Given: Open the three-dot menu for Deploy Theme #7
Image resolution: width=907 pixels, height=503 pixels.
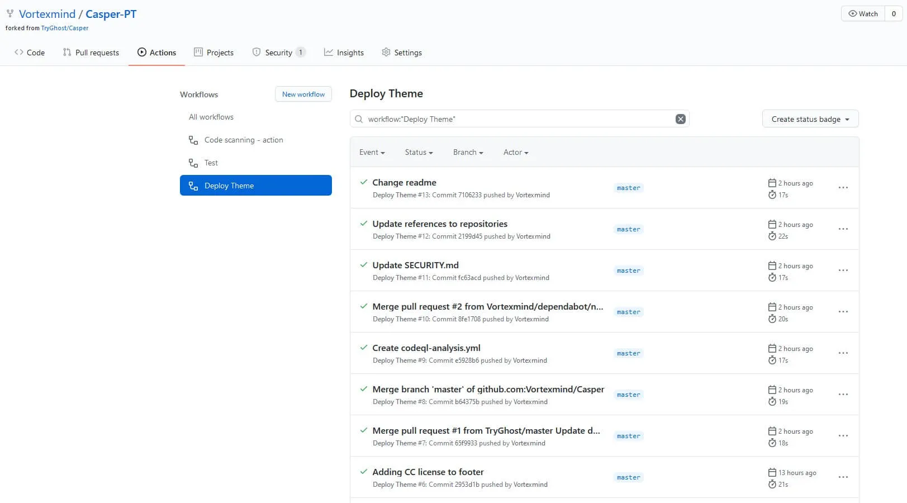Looking at the screenshot, I should 843,436.
